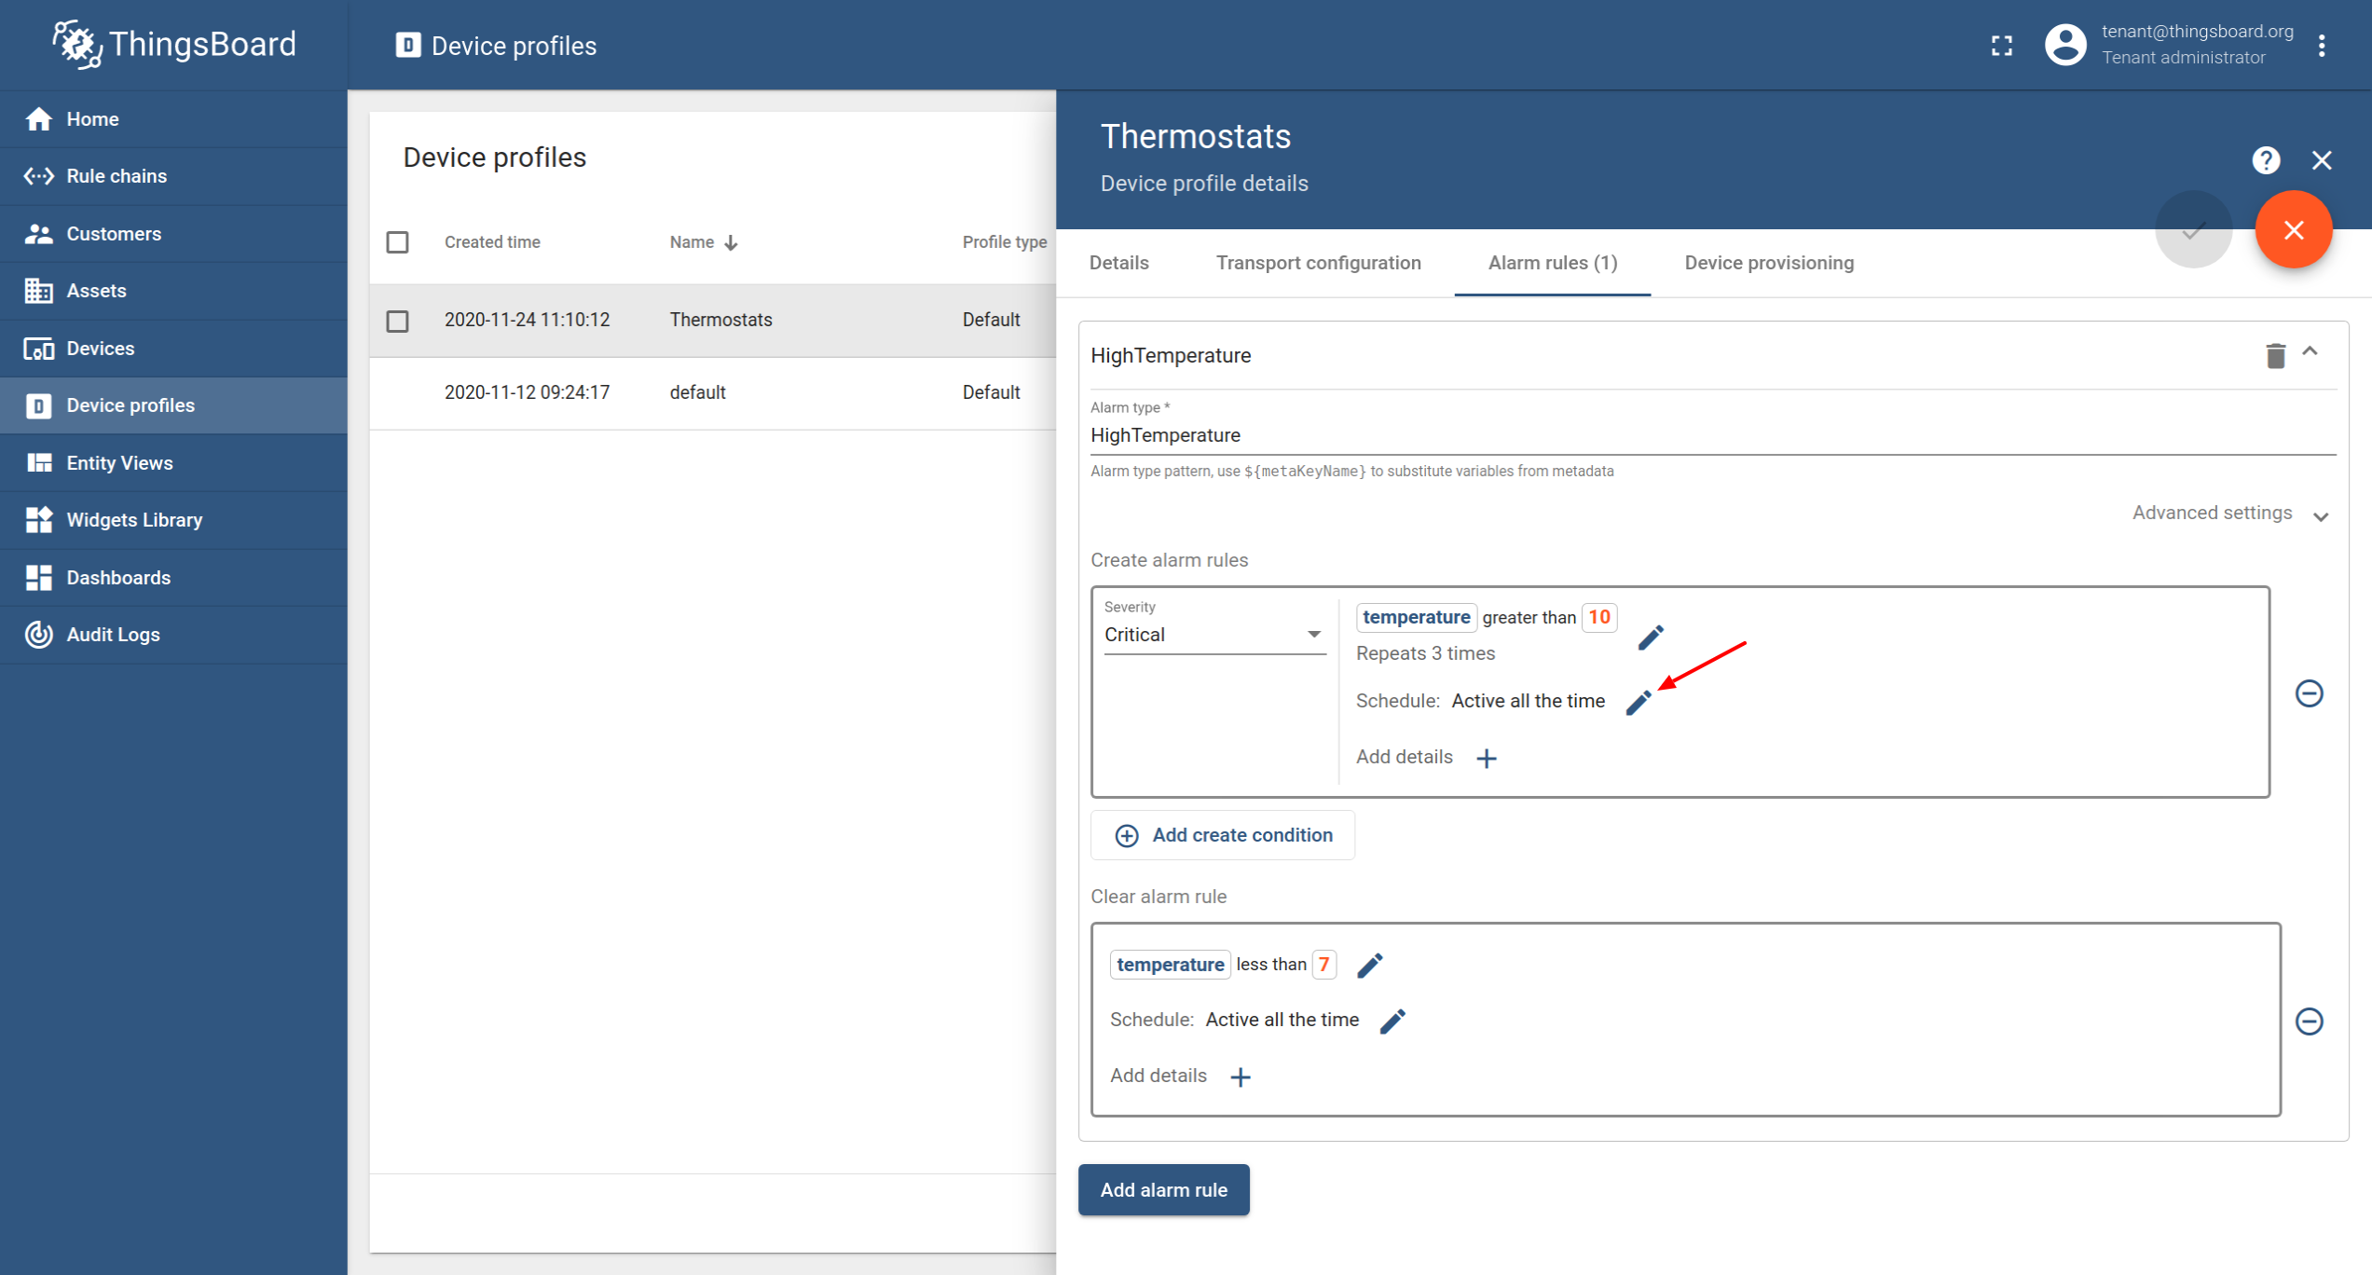Check the Thermostats row checkbox
The width and height of the screenshot is (2372, 1275).
397,321
